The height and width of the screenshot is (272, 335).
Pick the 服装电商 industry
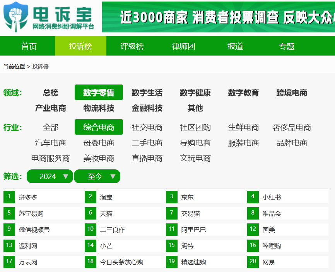pyautogui.click(x=244, y=143)
